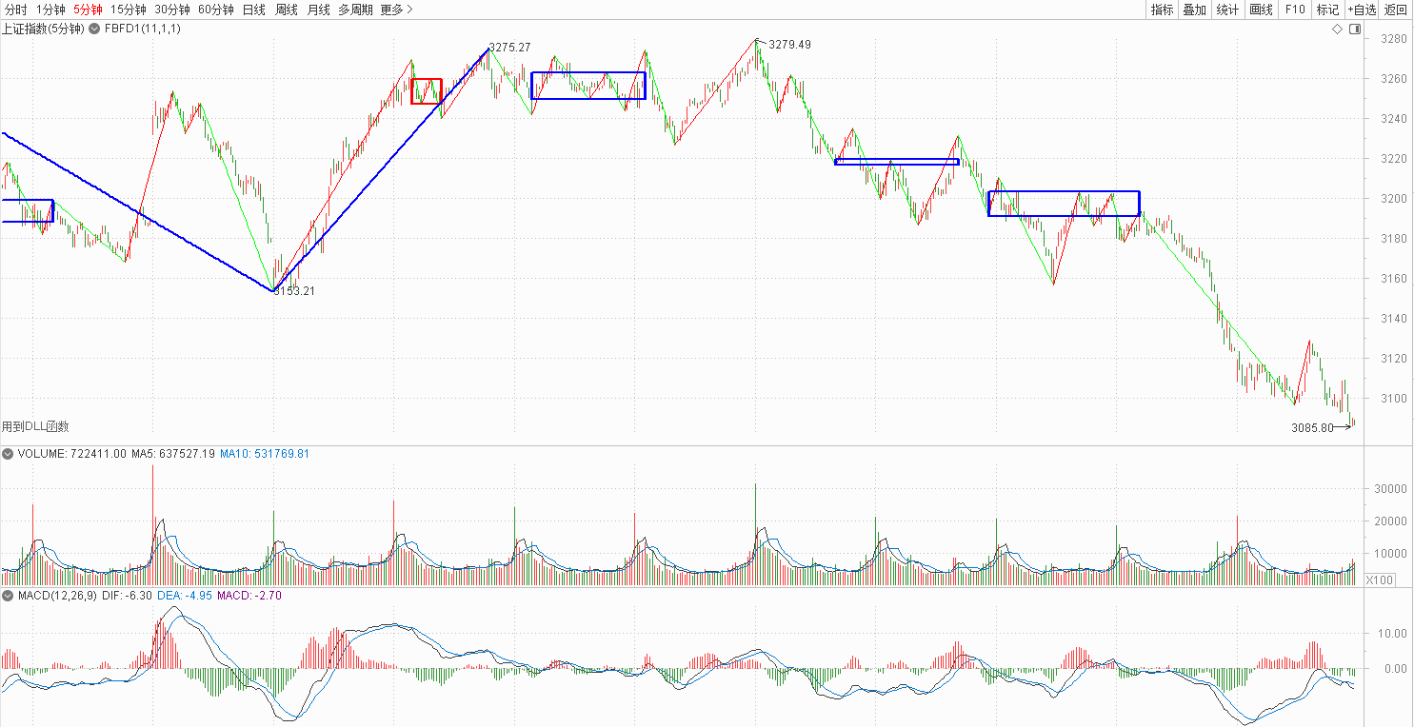Click 返回 to go back

(1396, 10)
